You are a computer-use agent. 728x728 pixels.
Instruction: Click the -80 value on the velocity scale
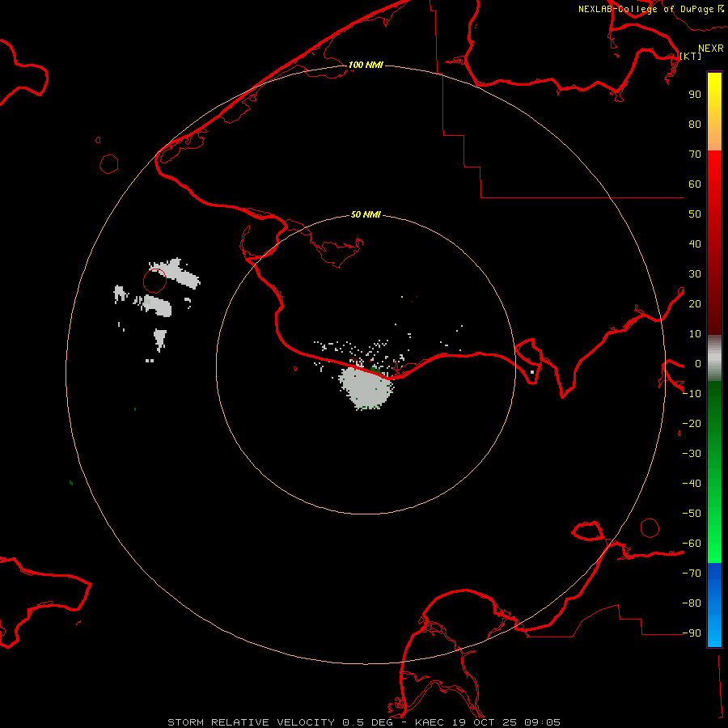pos(692,603)
